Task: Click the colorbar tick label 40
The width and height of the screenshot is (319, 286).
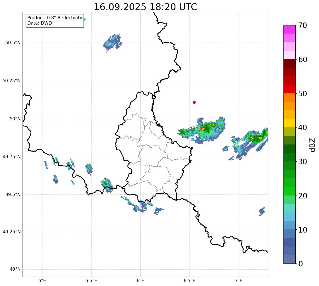Action: pyautogui.click(x=303, y=128)
